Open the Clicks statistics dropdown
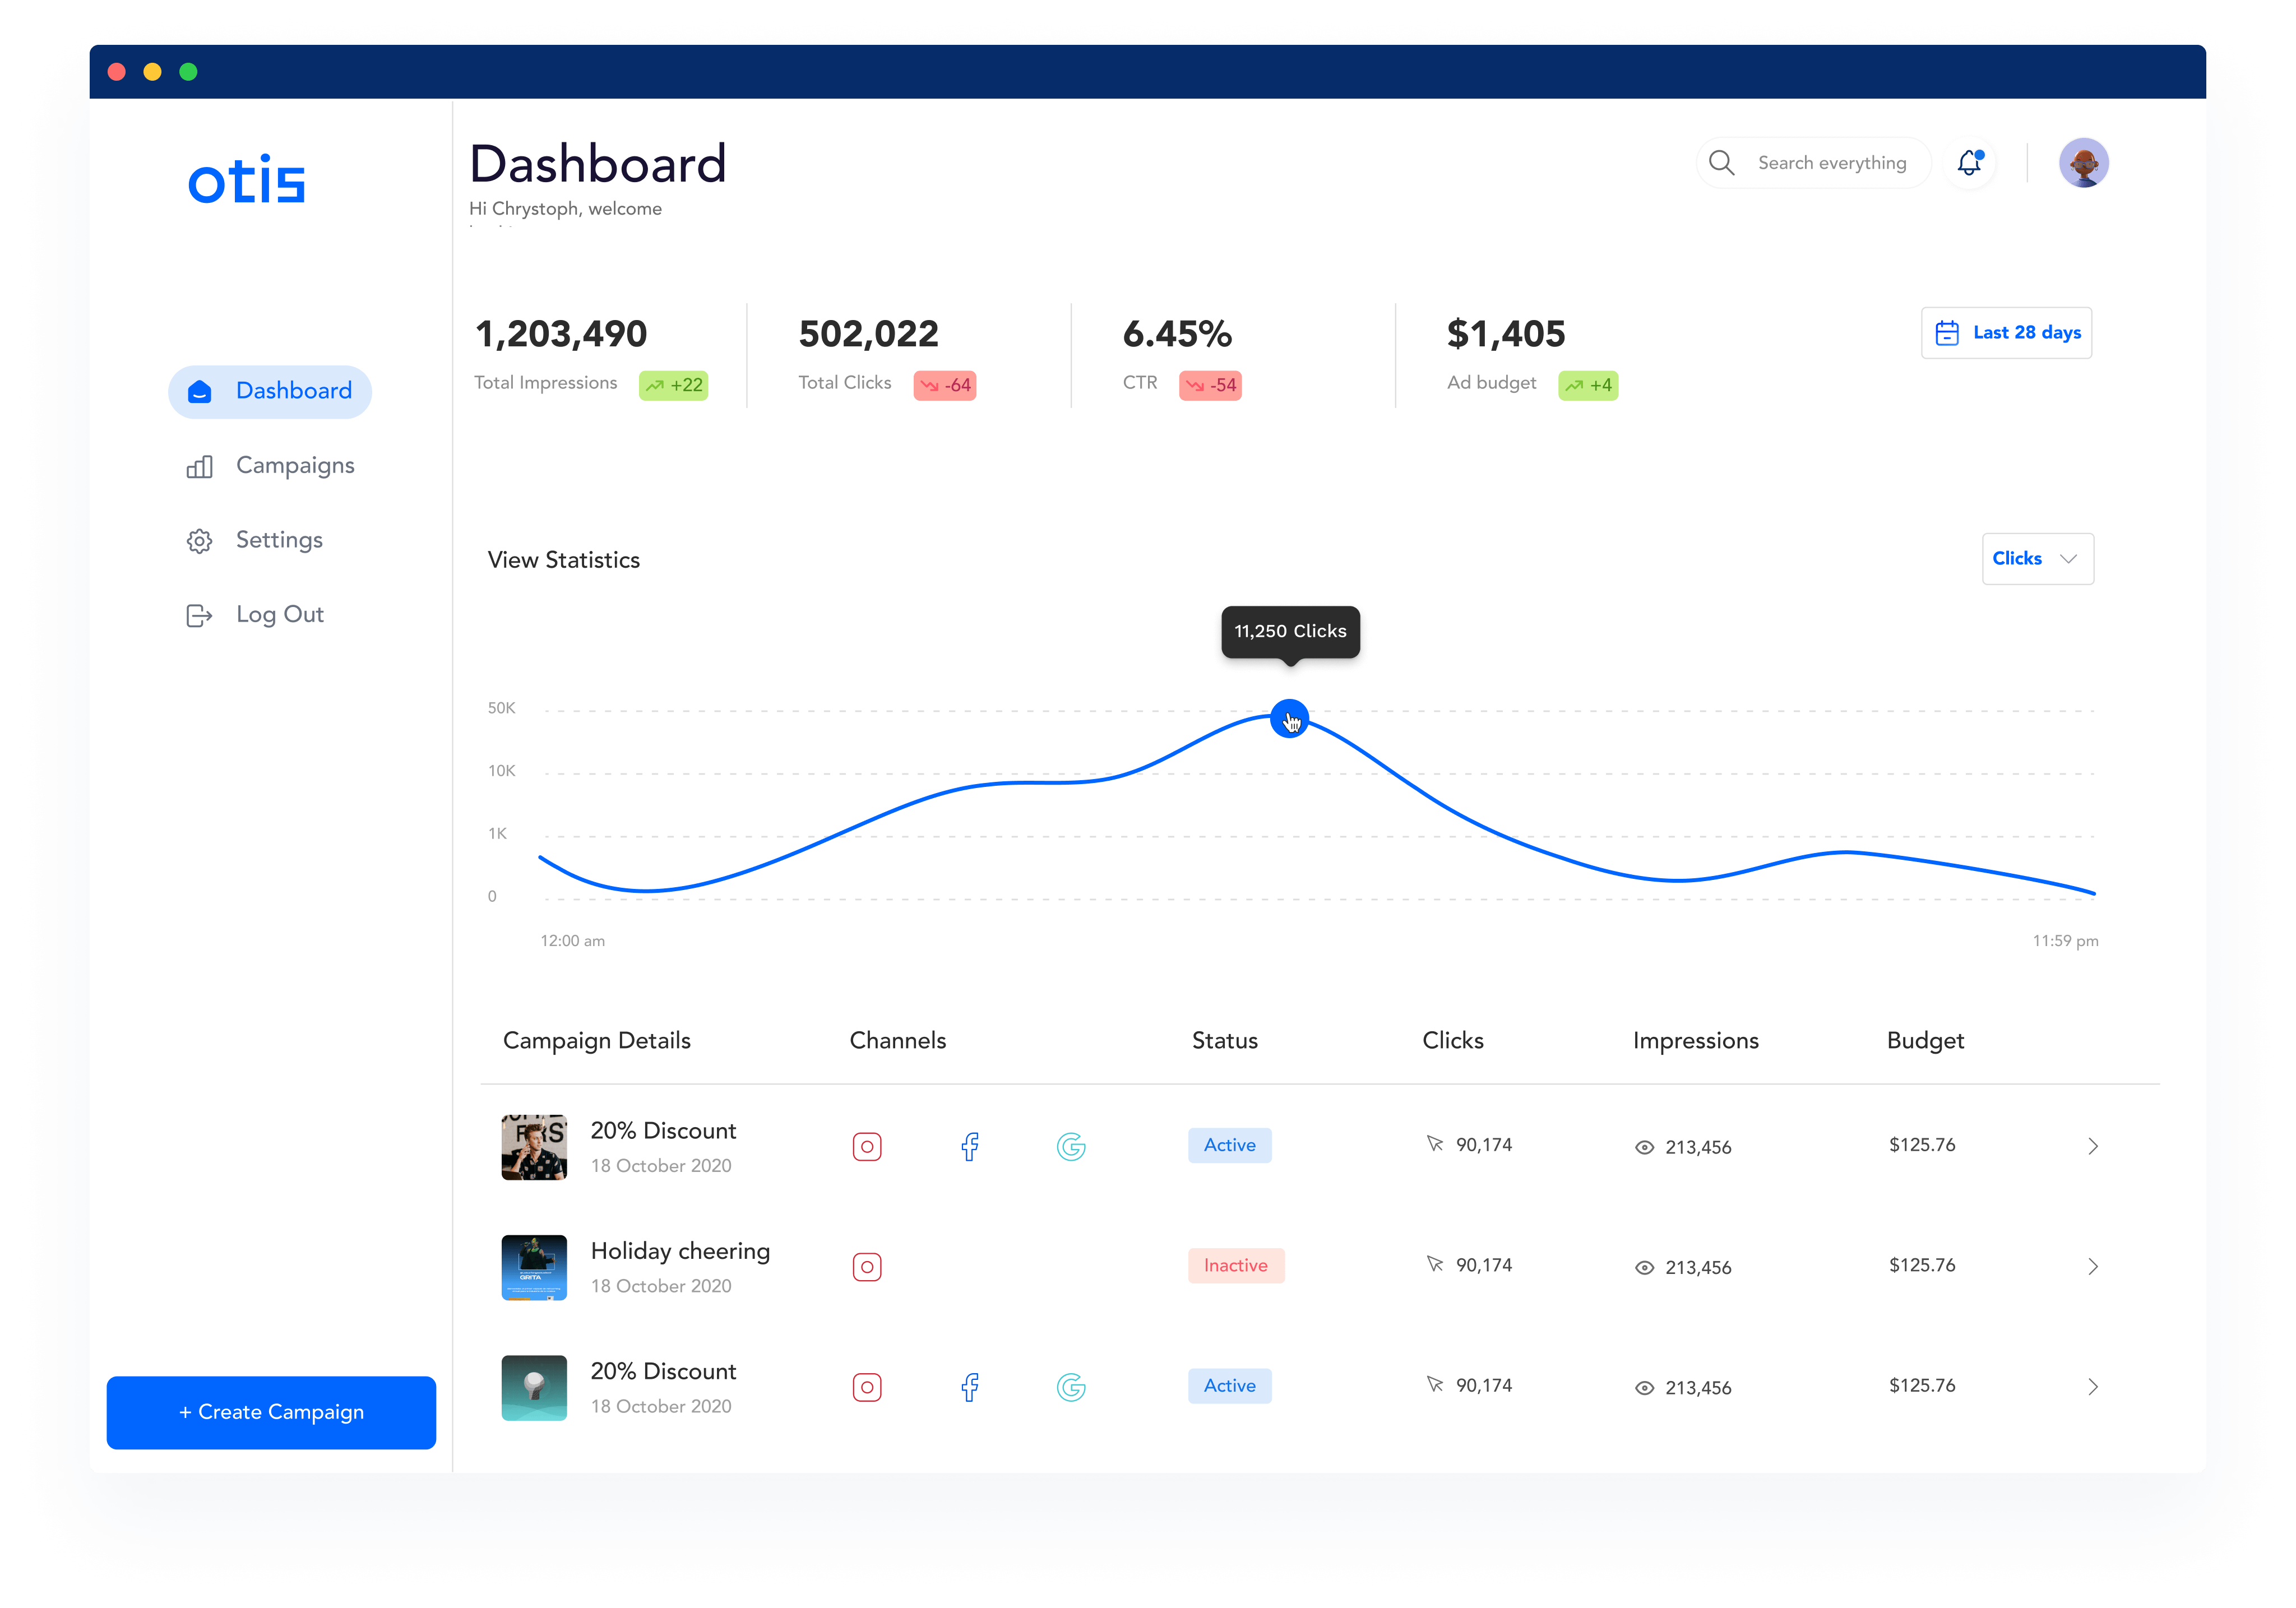This screenshot has height=1608, width=2296. tap(2037, 559)
